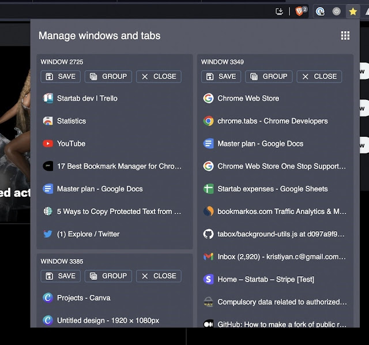Click the black favicon of 17 Best Bookmark Manager
Screen dimensions: 369x345
click(x=48, y=166)
